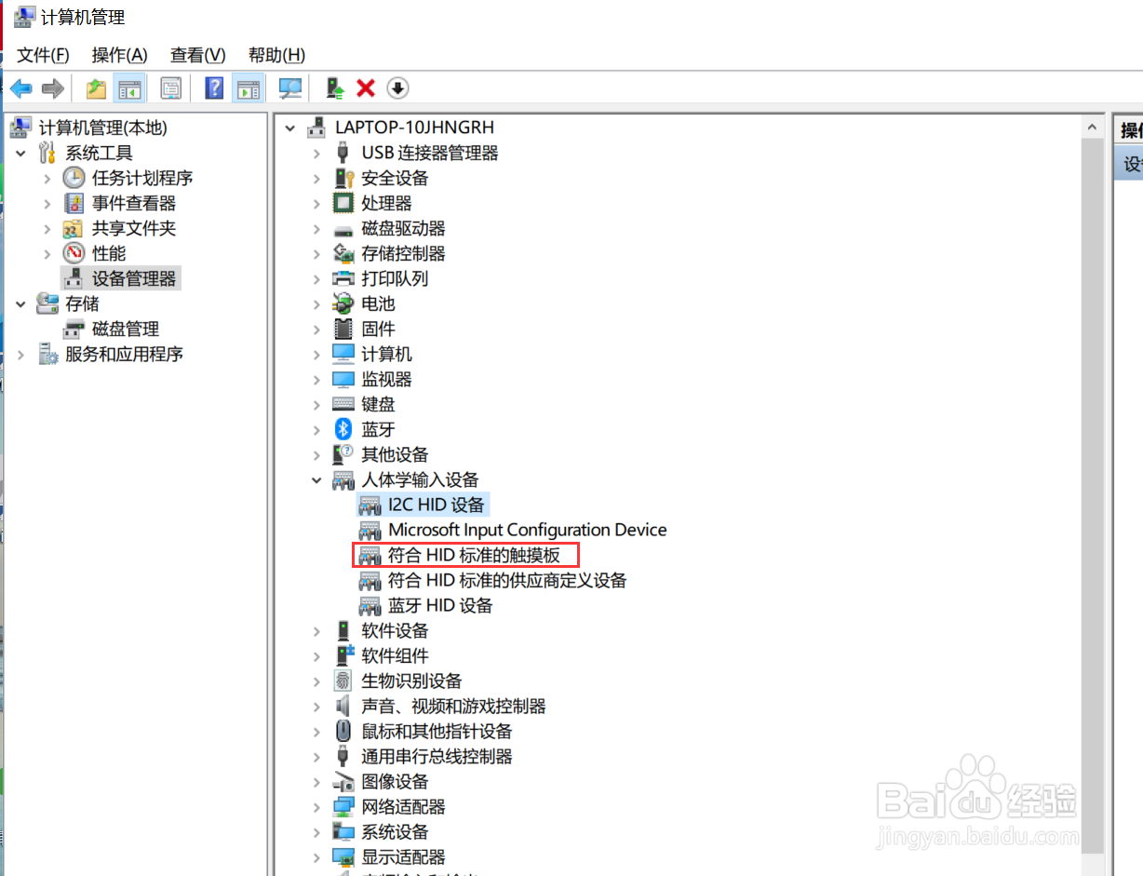Click the scan for hardware changes icon

point(289,88)
